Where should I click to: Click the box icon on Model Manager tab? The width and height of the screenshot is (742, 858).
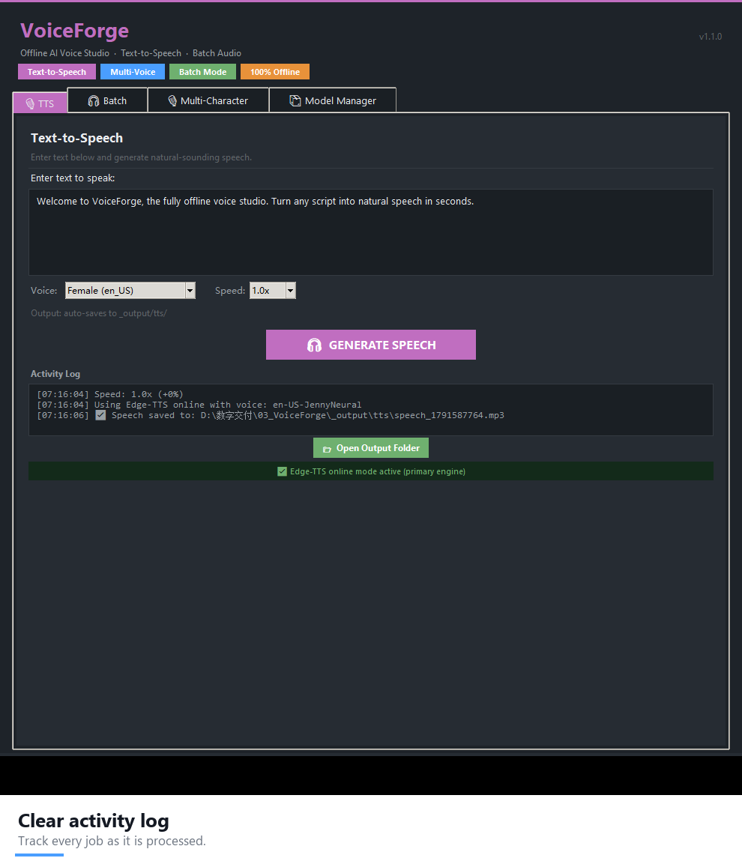tap(295, 100)
